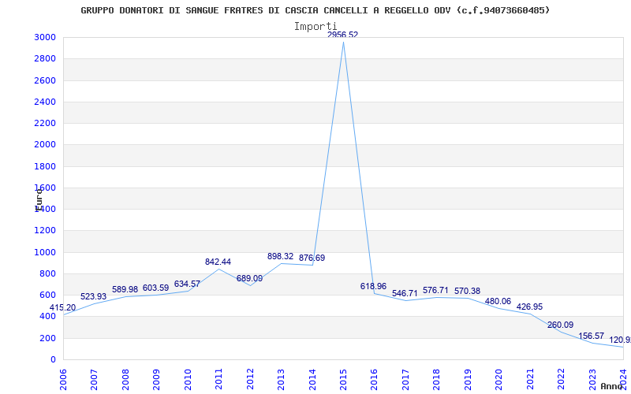Click year 2009 axis label
The height and width of the screenshot is (394, 631).
(156, 379)
